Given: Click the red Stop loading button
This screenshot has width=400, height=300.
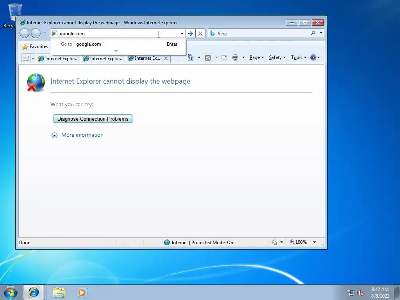Looking at the screenshot, I should tap(200, 34).
